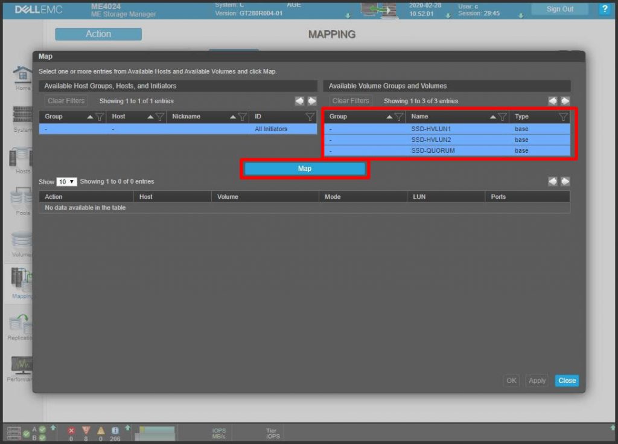Open the Replications section icon in the sidebar
This screenshot has height=444, width=618.
coord(21,324)
